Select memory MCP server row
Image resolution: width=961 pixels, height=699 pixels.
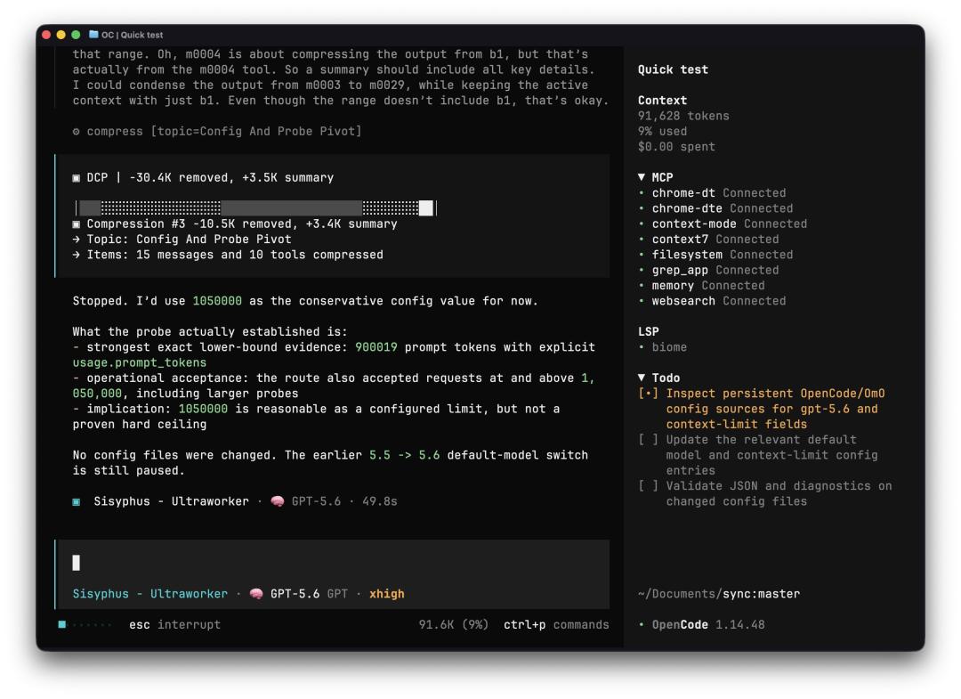coord(702,285)
